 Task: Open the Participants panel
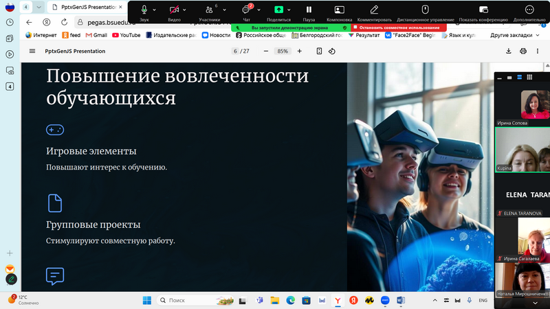click(209, 10)
